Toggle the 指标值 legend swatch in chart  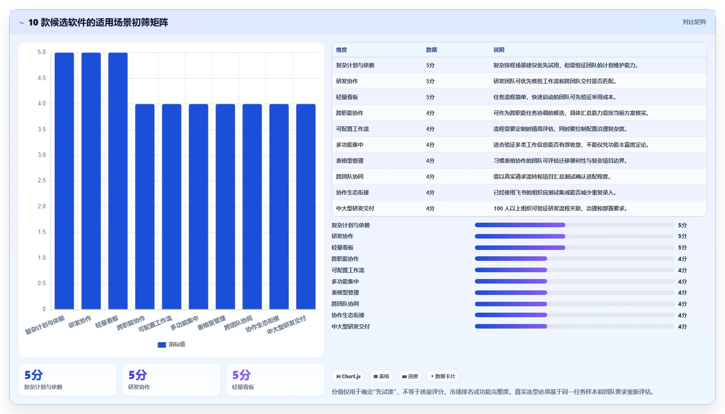pos(161,344)
